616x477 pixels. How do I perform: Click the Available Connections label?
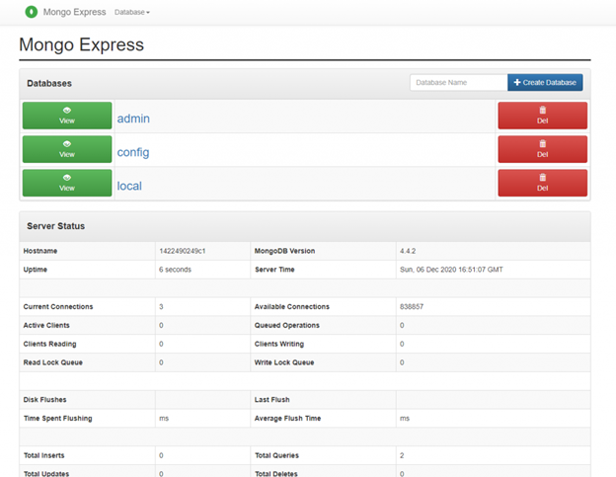pyautogui.click(x=291, y=306)
